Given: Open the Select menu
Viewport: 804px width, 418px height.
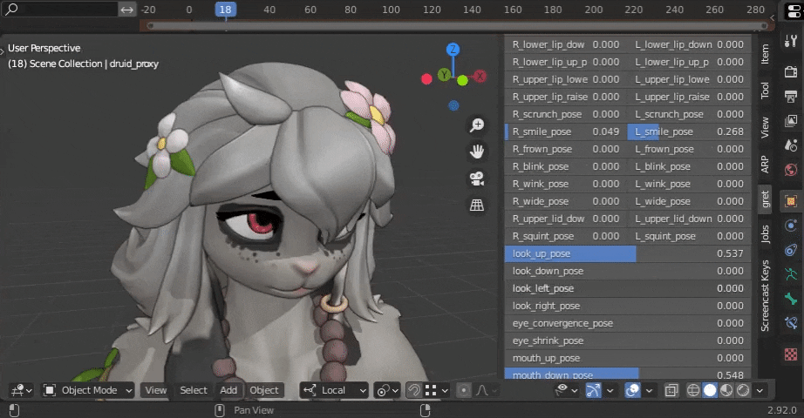Looking at the screenshot, I should click(x=194, y=390).
